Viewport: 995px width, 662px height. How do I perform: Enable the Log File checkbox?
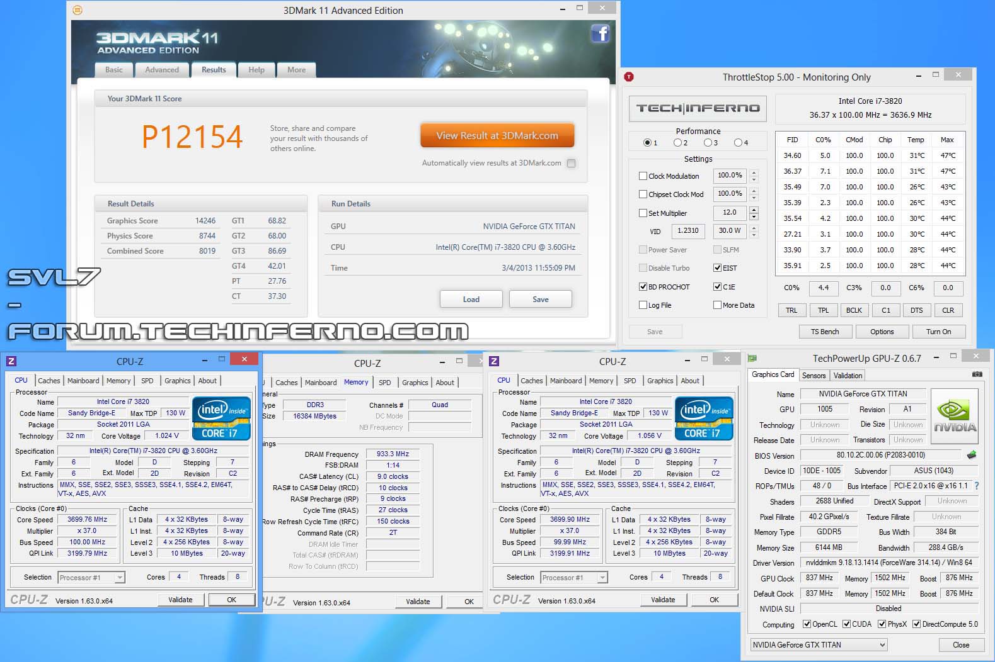pyautogui.click(x=643, y=305)
